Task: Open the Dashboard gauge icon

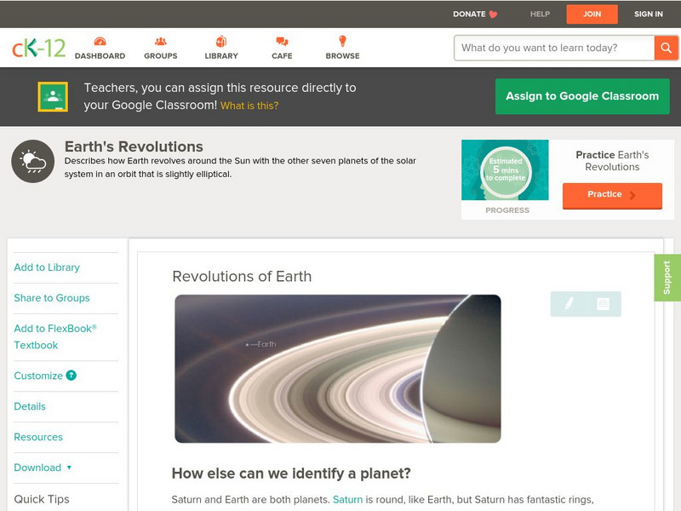Action: coord(100,41)
